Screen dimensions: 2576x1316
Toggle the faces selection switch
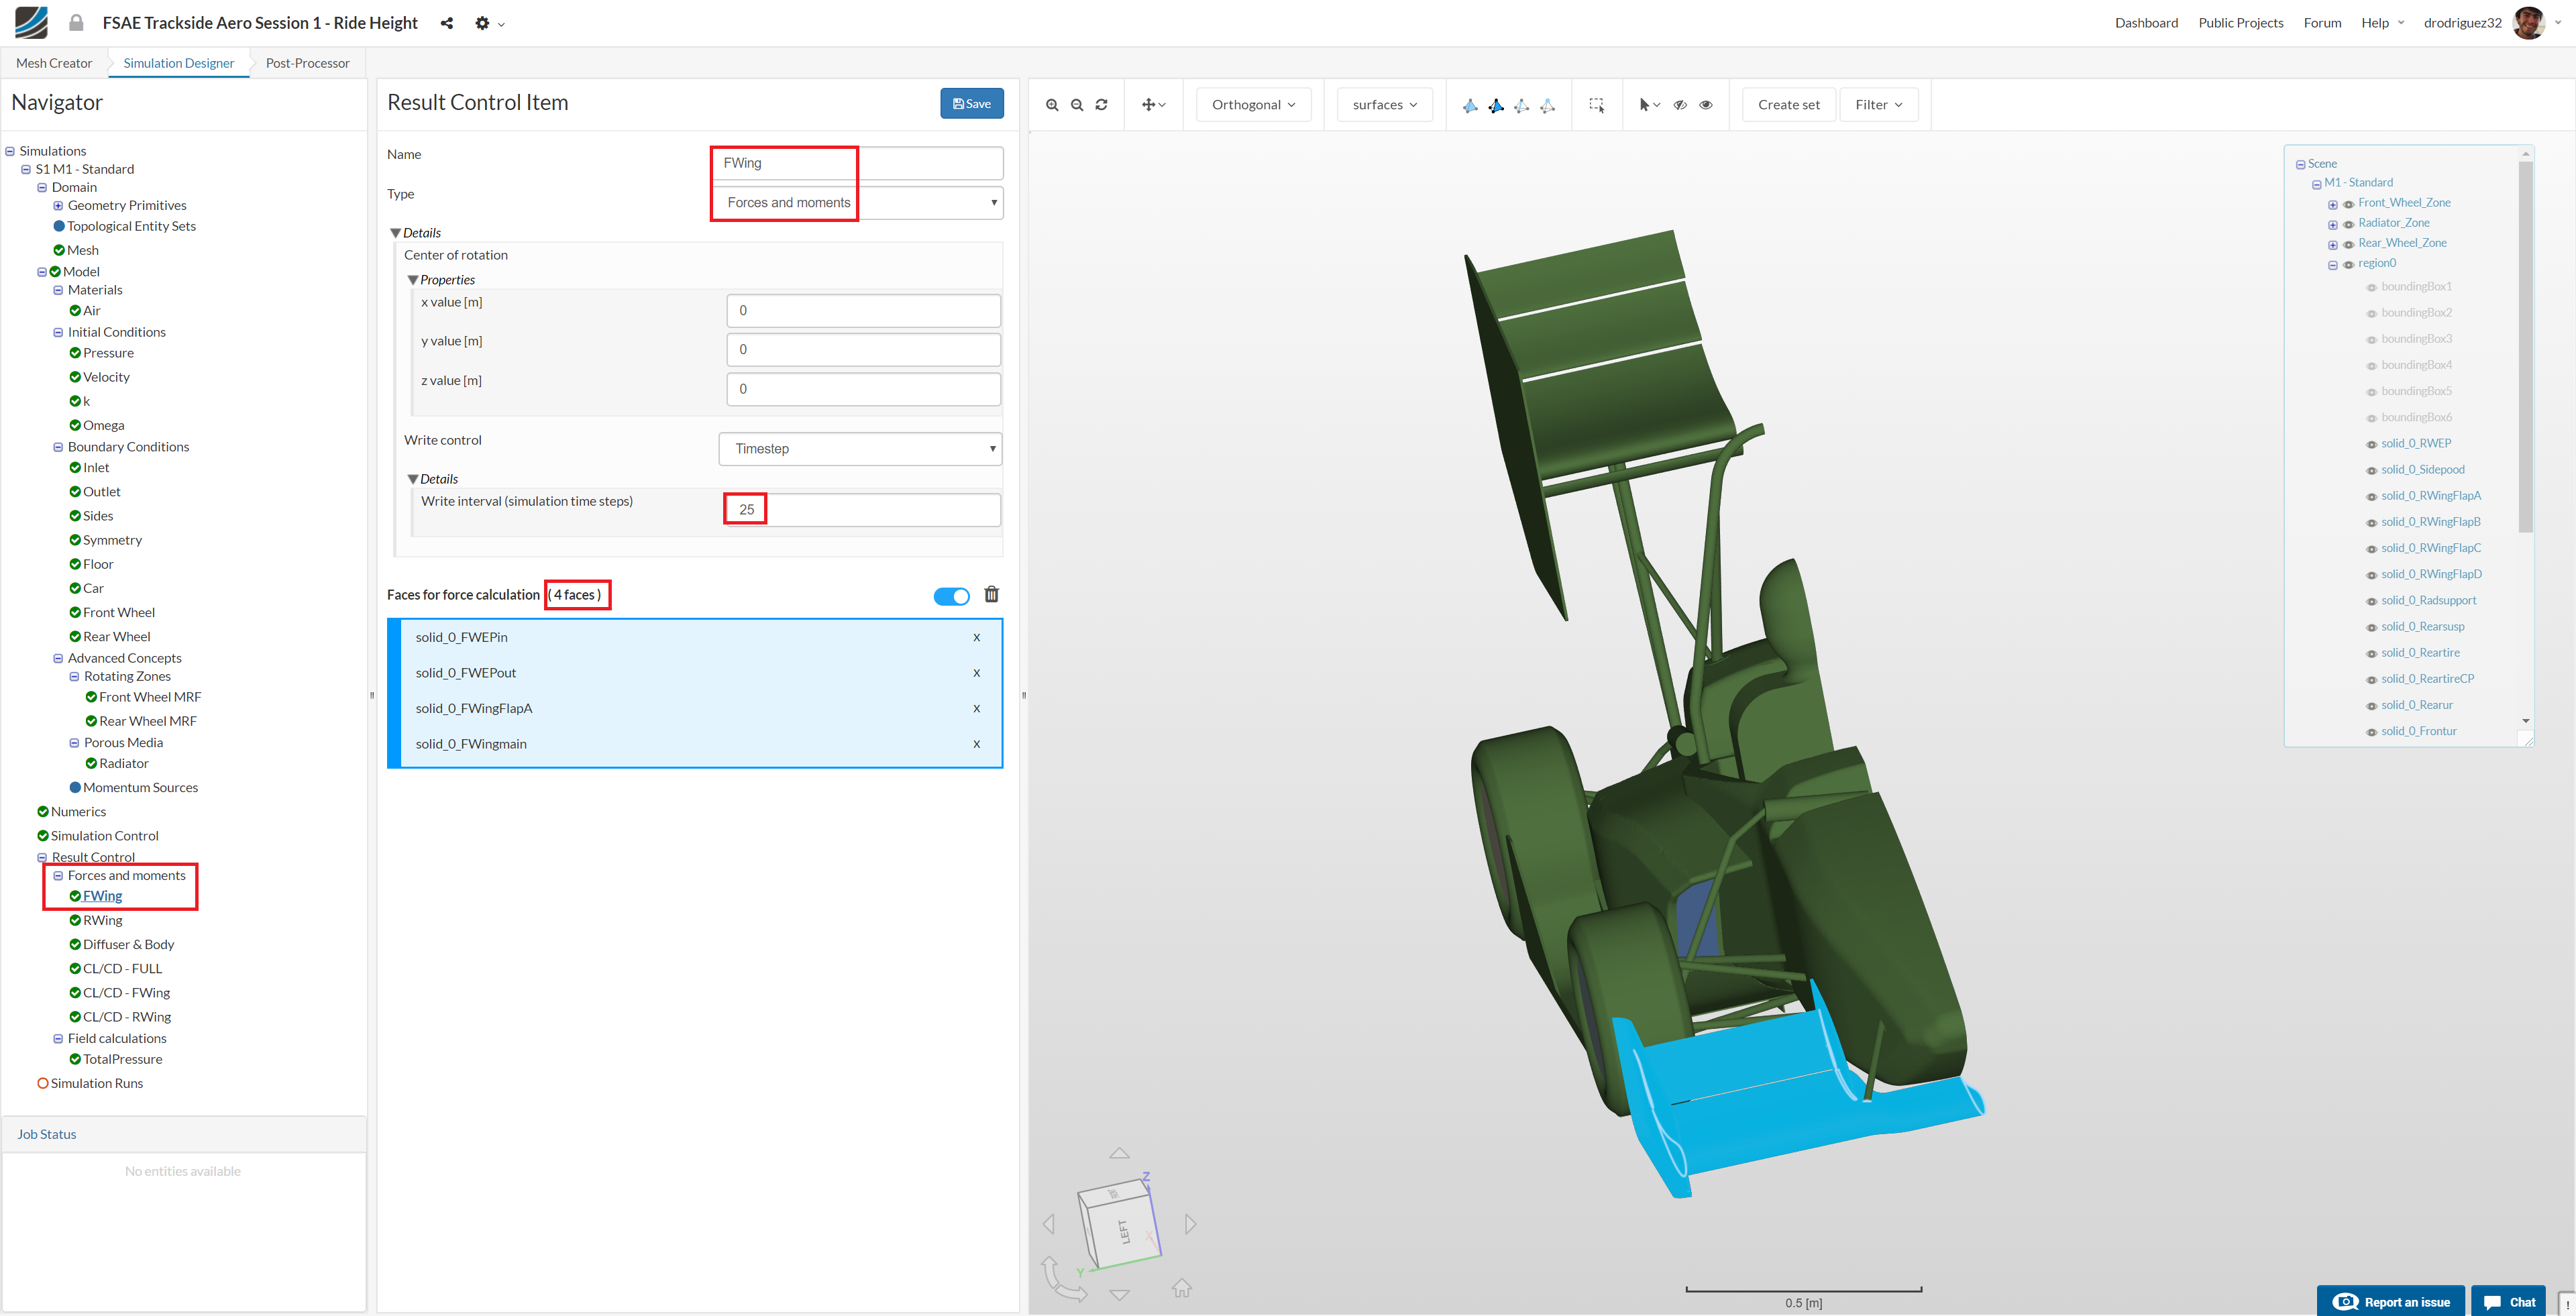pos(951,596)
